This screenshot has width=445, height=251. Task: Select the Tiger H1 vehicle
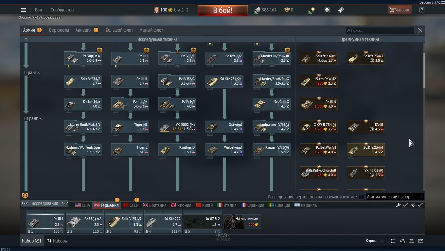pyautogui.click(x=130, y=127)
